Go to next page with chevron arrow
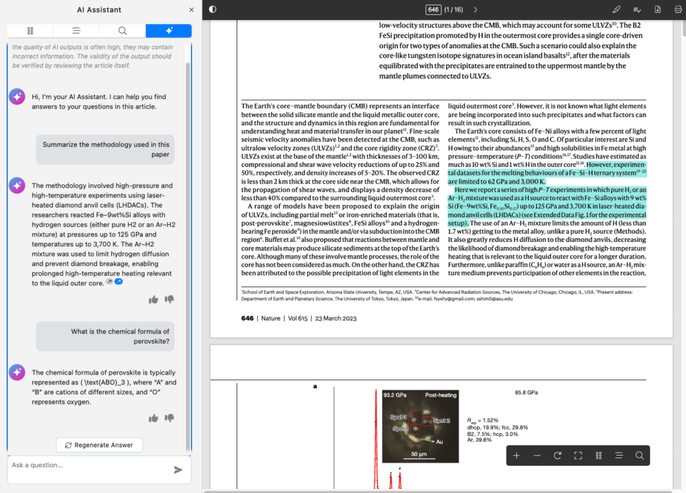 pos(476,9)
